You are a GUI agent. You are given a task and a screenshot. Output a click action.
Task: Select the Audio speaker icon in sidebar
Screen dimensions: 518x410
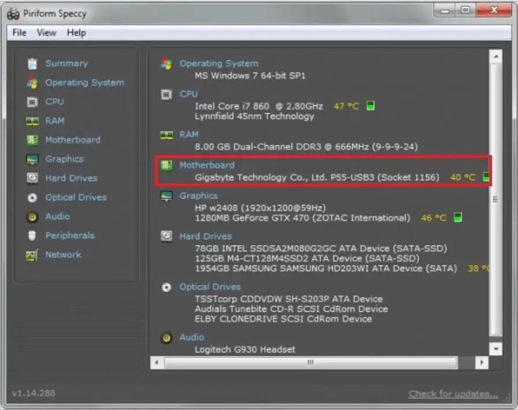[32, 217]
